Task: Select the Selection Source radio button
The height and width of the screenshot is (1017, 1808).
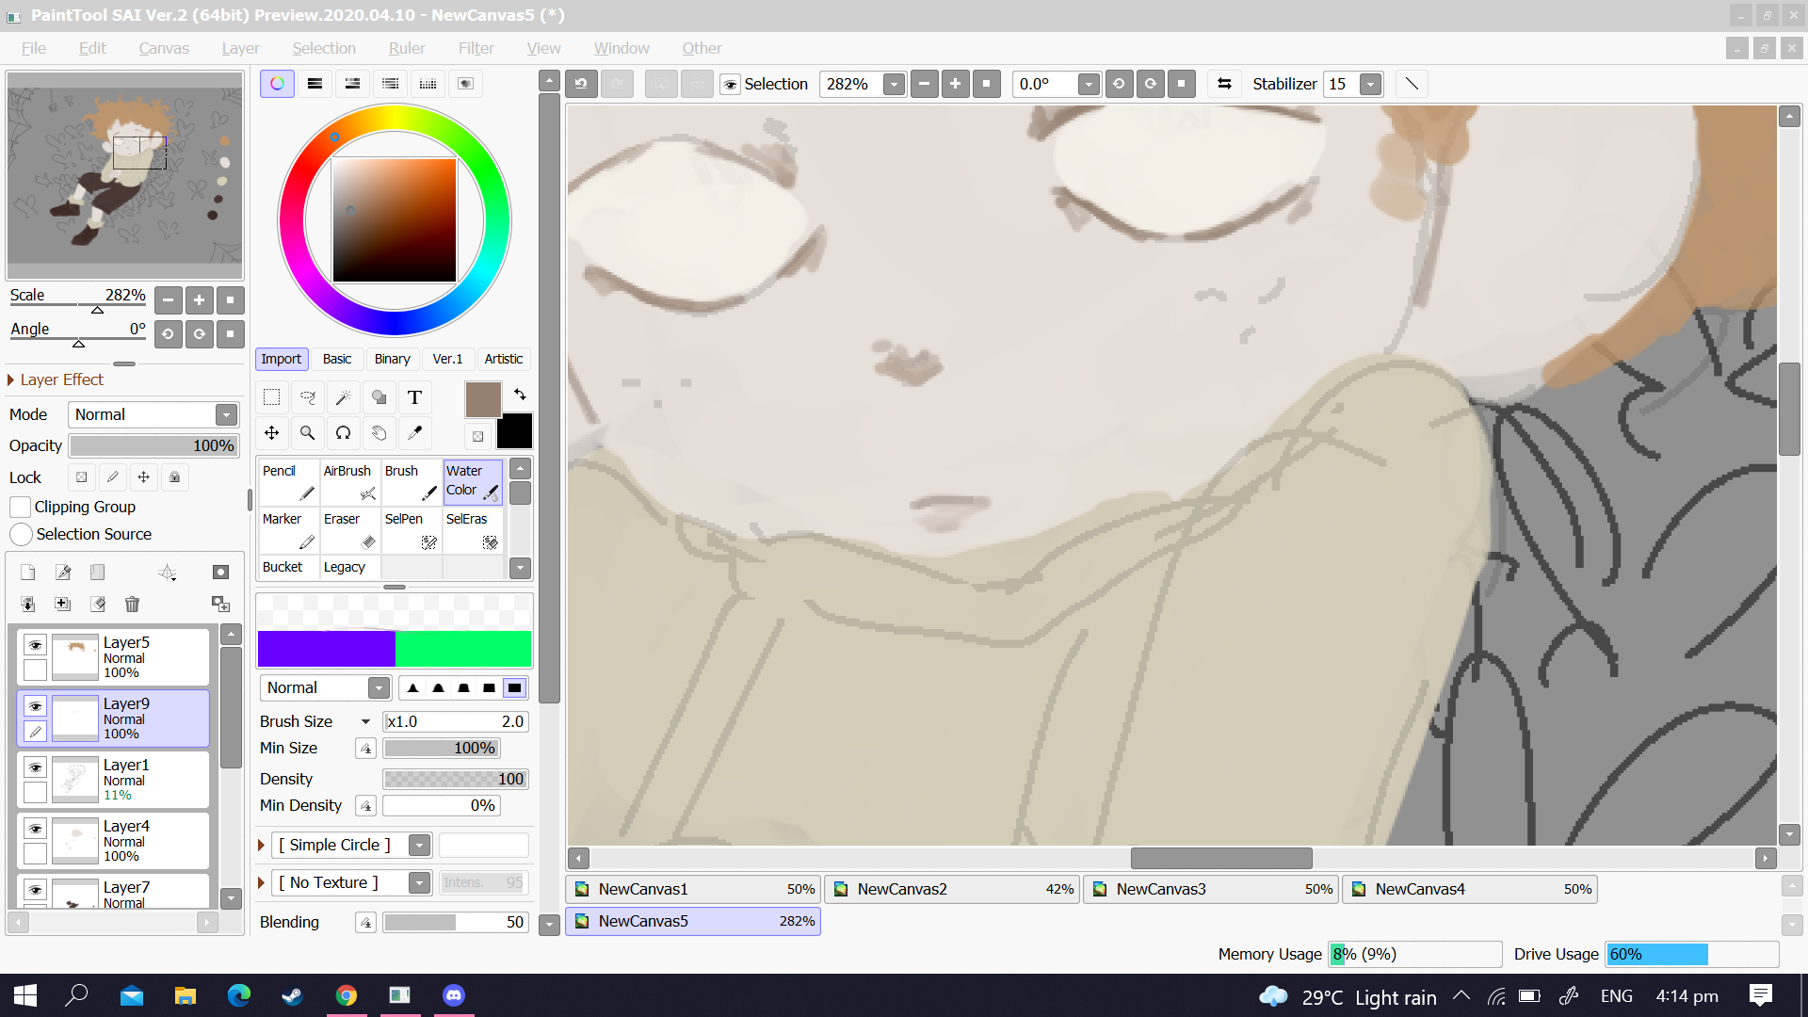Action: coord(21,534)
